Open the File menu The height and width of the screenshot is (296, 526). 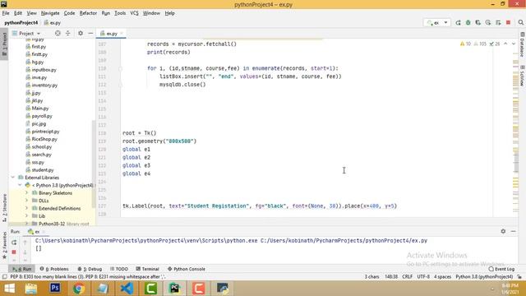[x=6, y=13]
